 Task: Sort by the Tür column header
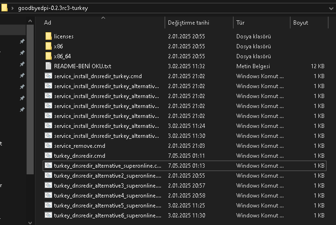click(241, 23)
